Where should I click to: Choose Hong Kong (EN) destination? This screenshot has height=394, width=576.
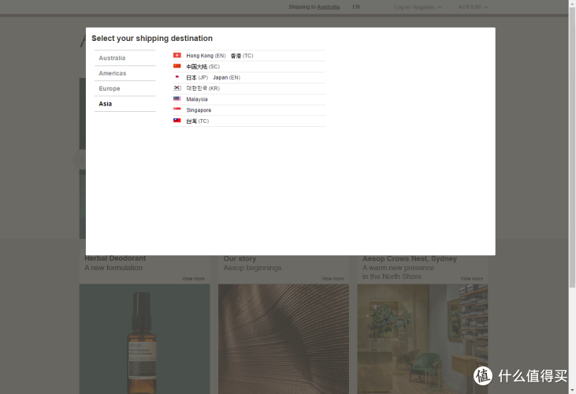pos(206,56)
